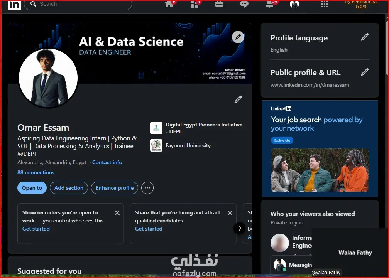389x278 pixels.
Task: Click the Open to button
Action: (x=32, y=188)
